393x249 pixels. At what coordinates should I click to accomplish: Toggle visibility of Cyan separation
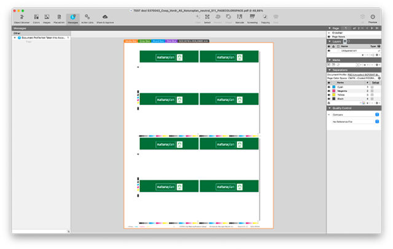click(x=329, y=87)
